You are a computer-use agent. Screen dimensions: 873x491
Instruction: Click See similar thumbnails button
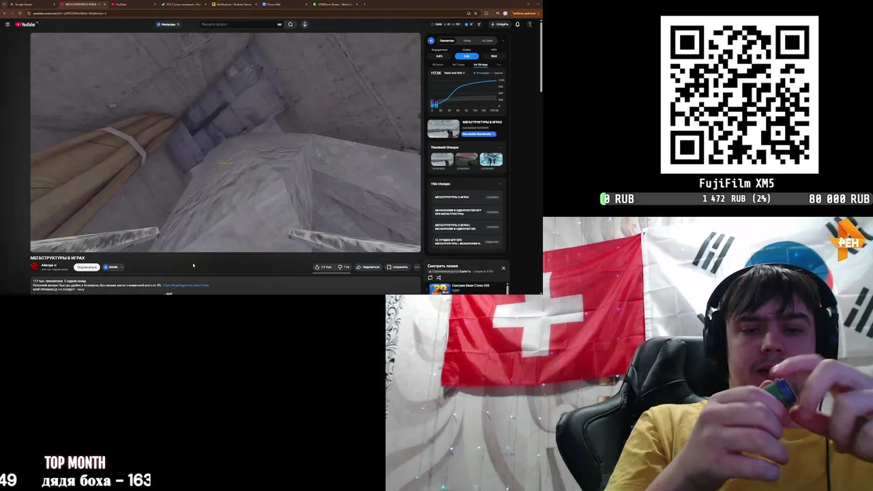point(479,134)
